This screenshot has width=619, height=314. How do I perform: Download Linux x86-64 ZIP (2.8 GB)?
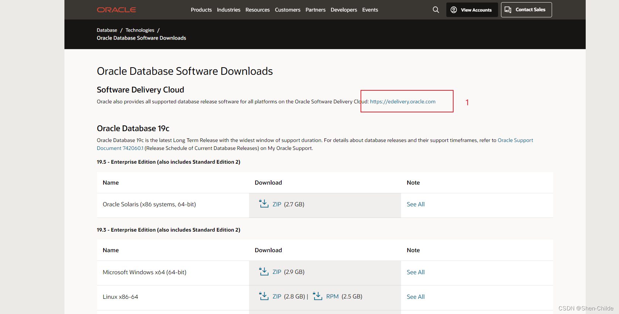[277, 296]
